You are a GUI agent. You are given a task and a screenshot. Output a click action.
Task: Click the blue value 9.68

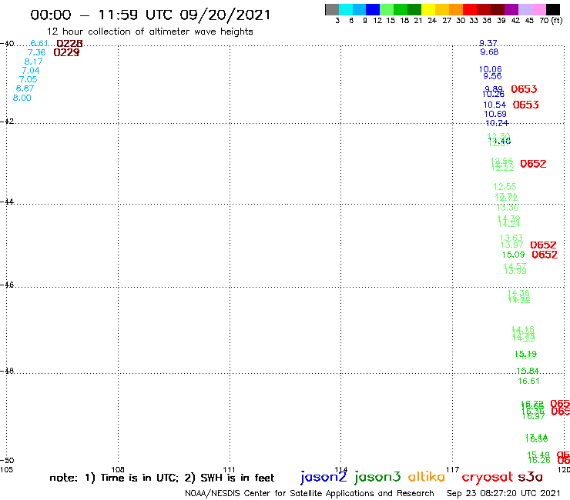[x=489, y=52]
